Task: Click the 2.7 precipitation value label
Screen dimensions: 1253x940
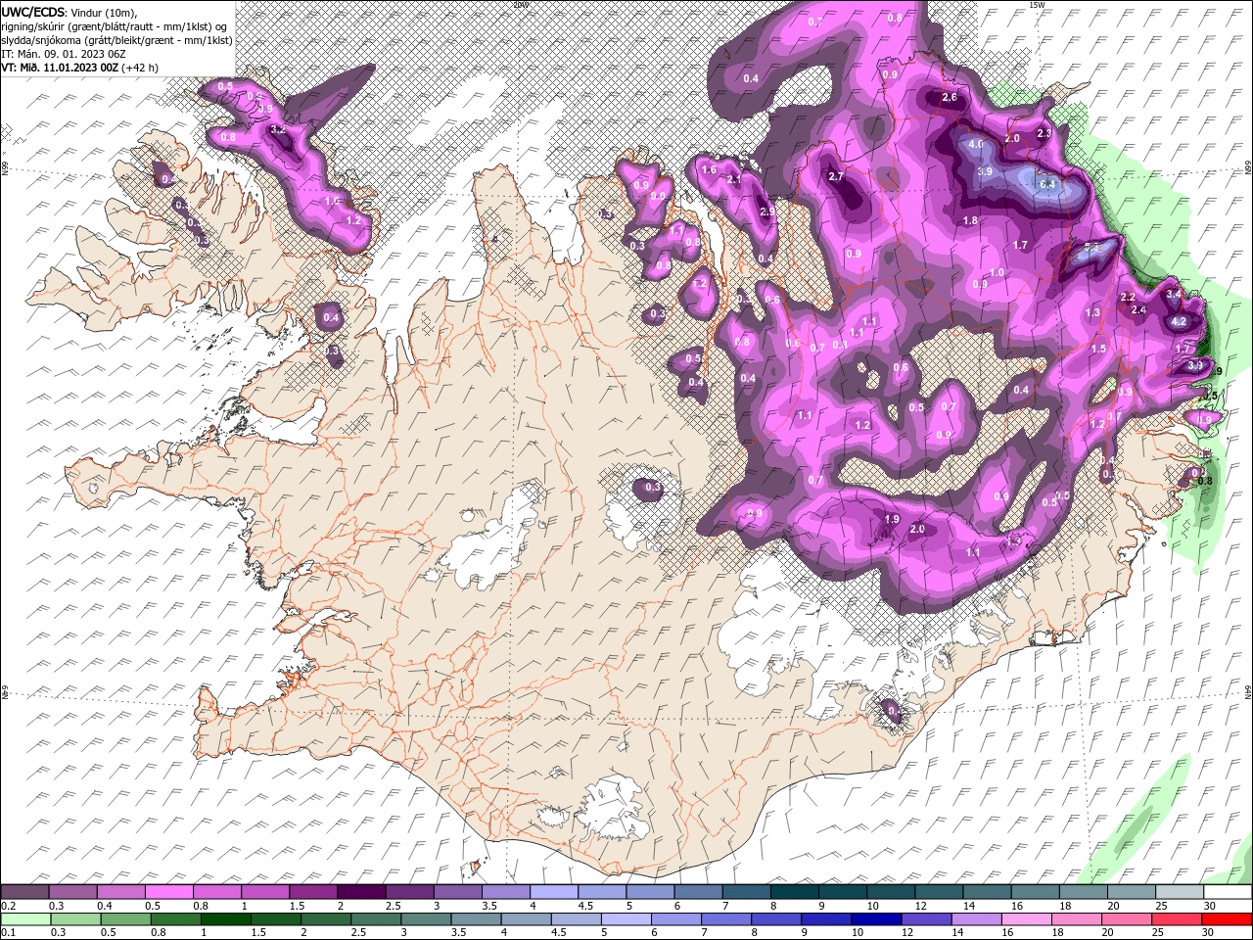Action: 836,176
